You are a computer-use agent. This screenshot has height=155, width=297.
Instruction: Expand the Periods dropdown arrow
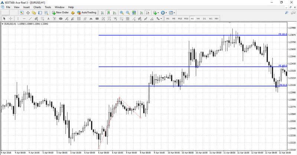coord(166,13)
